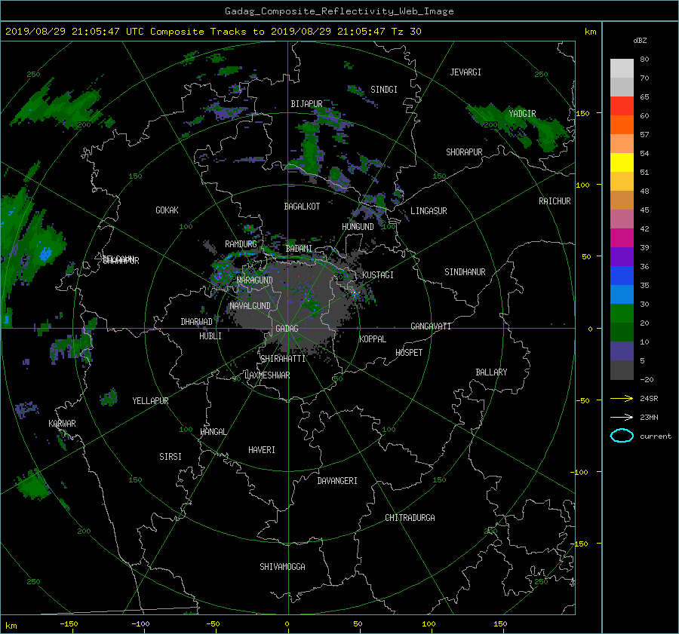Click the title Gadag_Composite_Reflectivity_Web_Image

[x=339, y=11]
